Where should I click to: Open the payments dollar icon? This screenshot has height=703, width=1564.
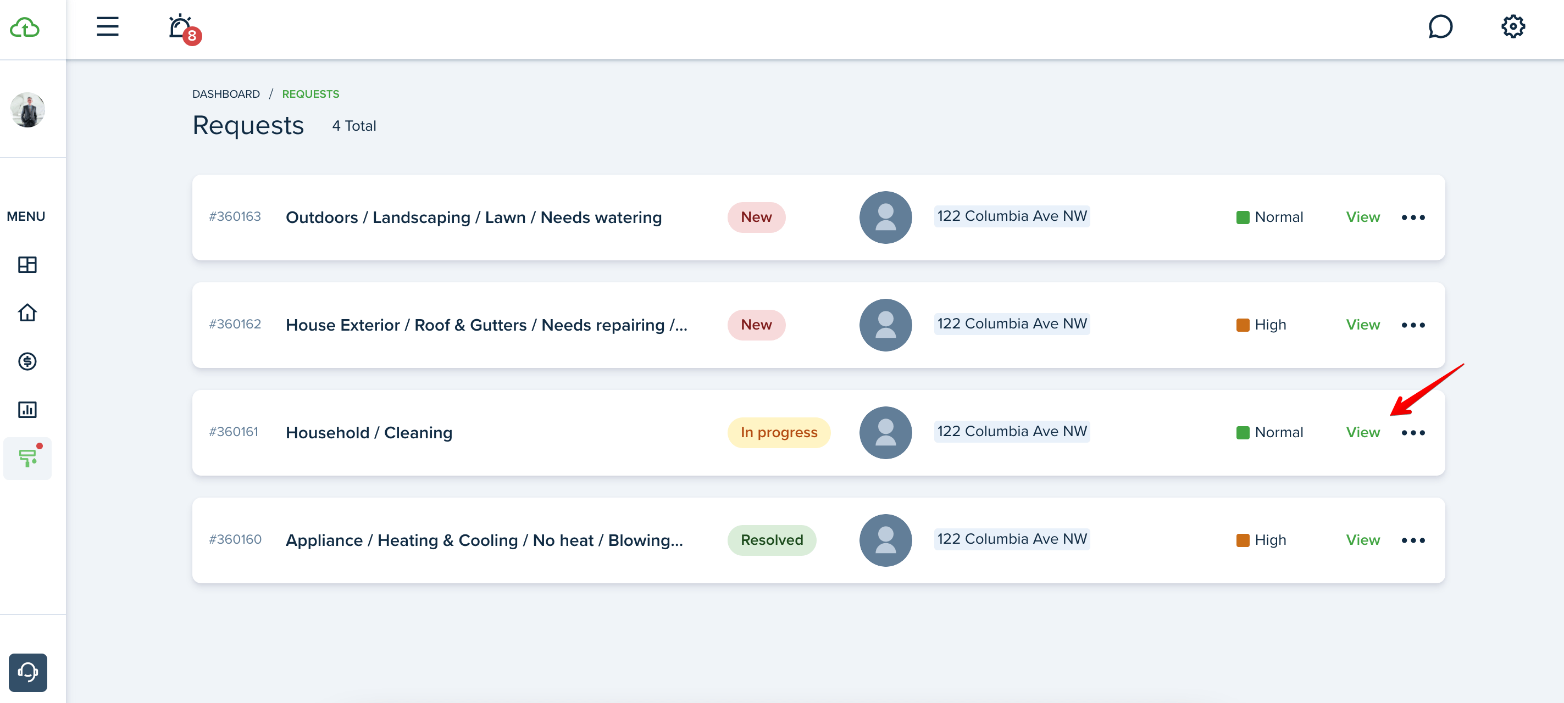click(27, 361)
